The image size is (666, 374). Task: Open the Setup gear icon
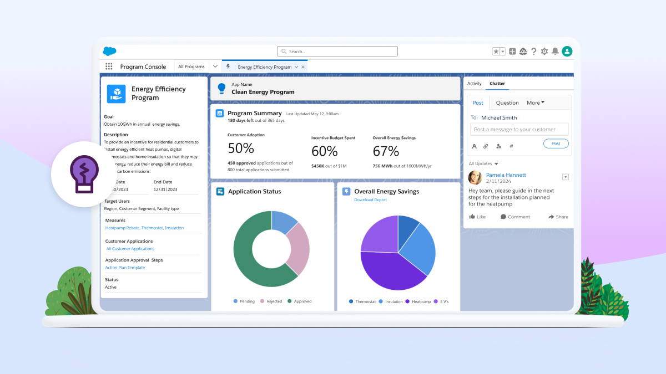pyautogui.click(x=545, y=51)
